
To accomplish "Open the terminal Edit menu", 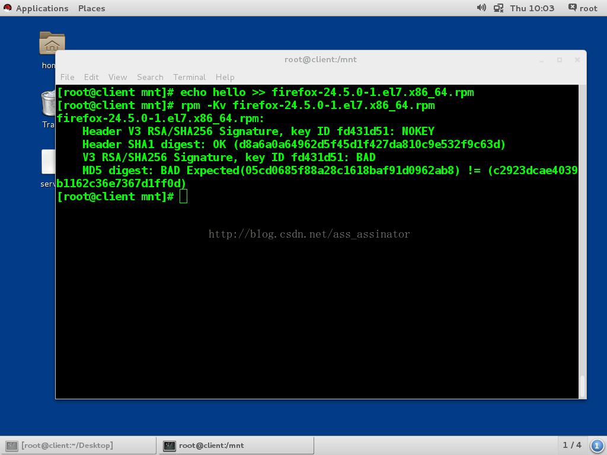I will coord(91,77).
